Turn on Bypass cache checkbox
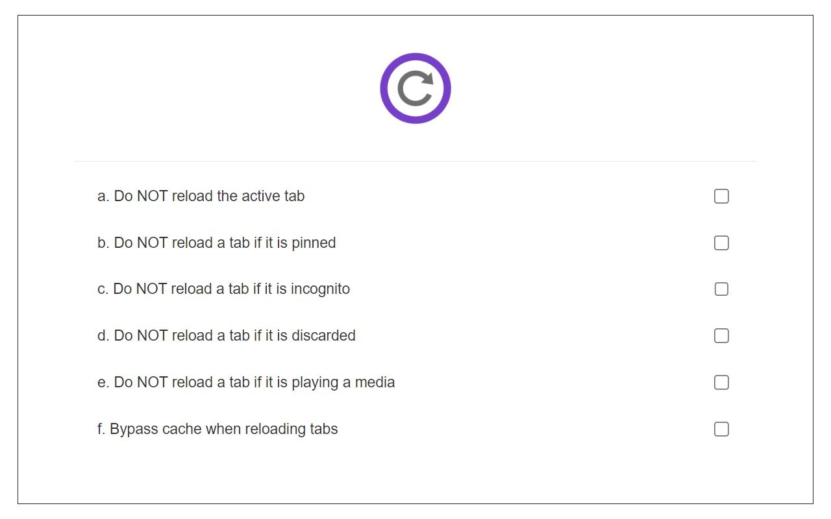This screenshot has height=519, width=831. [x=721, y=429]
